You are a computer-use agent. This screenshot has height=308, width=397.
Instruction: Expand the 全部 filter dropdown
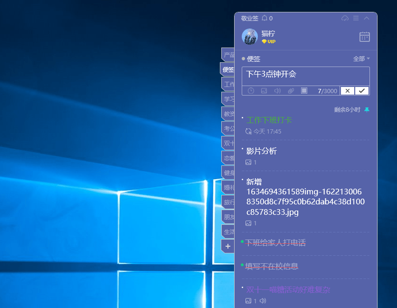click(361, 59)
